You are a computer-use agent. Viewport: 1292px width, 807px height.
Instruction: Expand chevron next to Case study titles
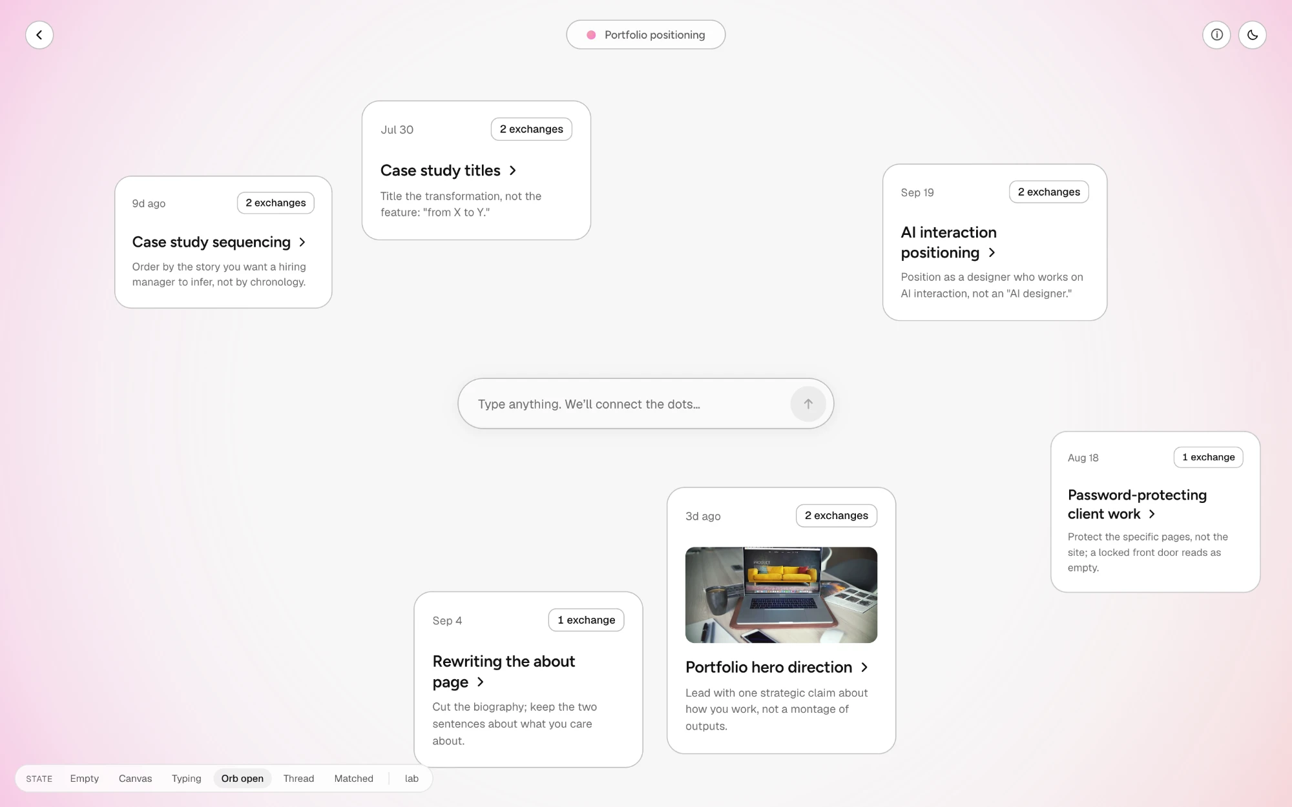(513, 170)
